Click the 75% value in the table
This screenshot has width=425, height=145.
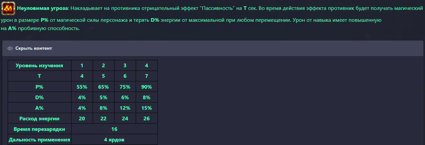coord(125,87)
